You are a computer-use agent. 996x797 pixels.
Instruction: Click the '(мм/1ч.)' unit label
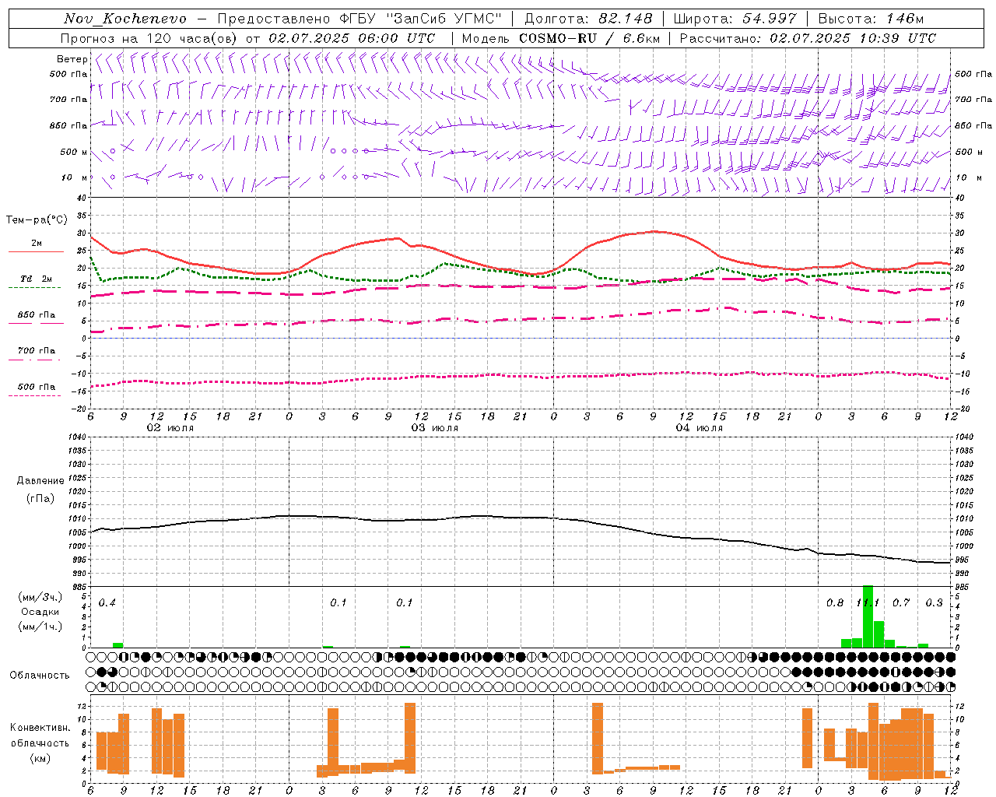[40, 627]
